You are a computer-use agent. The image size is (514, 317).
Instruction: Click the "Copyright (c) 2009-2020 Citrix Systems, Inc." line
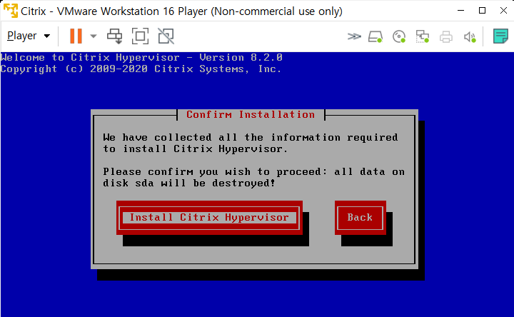pyautogui.click(x=141, y=69)
